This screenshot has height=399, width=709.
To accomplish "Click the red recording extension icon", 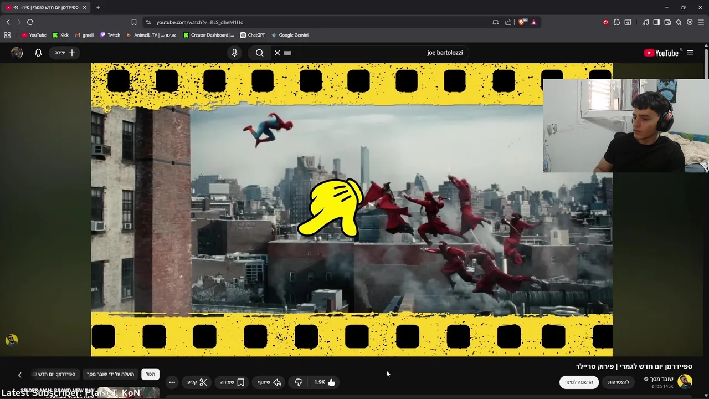I will point(605,22).
